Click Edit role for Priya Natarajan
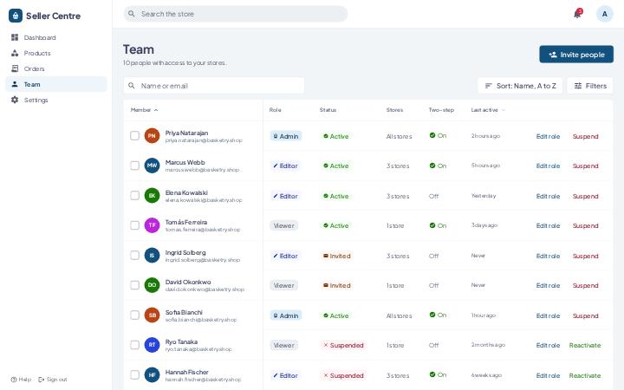 pos(548,136)
